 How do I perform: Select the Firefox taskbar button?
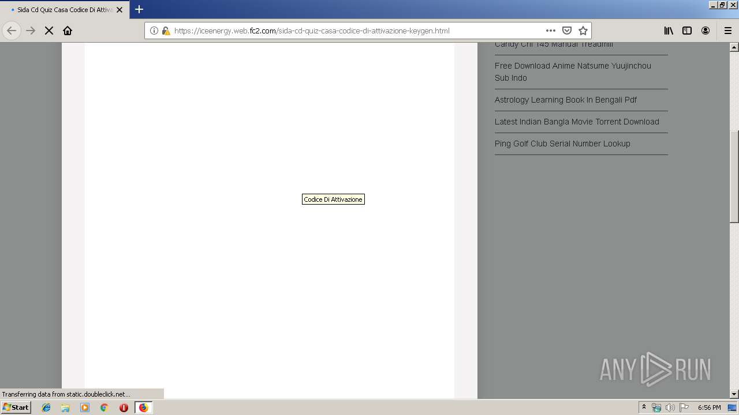pos(143,408)
